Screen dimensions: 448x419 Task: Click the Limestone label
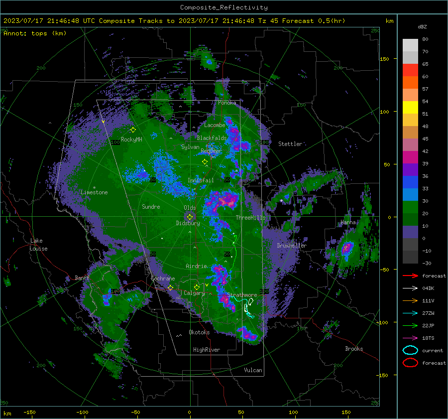pyautogui.click(x=94, y=192)
